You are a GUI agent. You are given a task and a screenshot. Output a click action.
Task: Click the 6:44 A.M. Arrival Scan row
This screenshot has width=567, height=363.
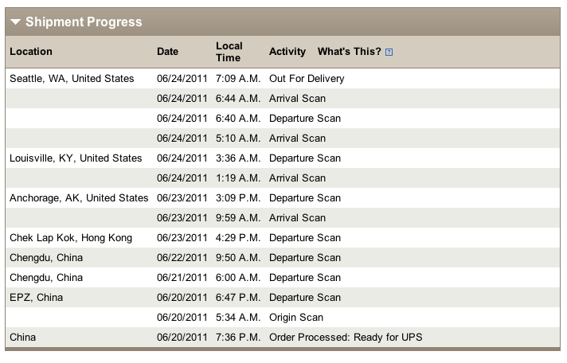[297, 99]
